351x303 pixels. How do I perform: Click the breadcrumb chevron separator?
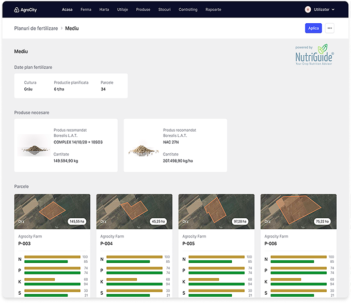coord(61,28)
